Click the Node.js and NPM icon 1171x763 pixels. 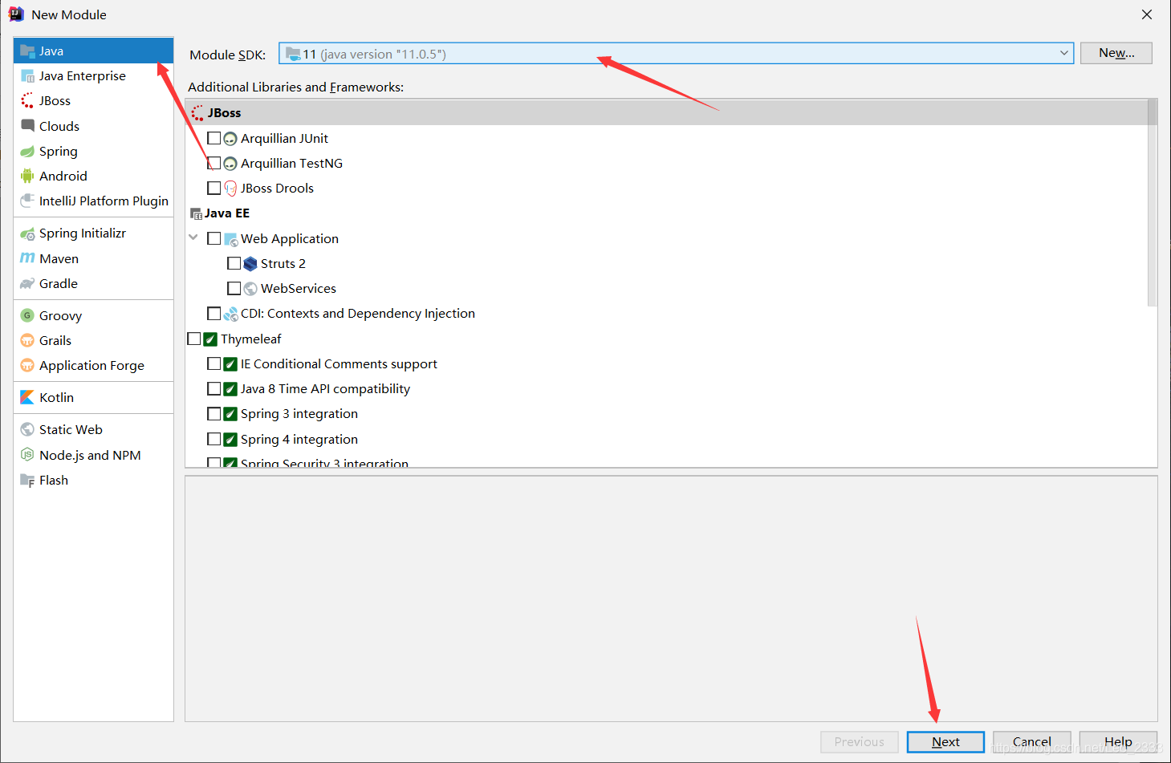point(27,455)
